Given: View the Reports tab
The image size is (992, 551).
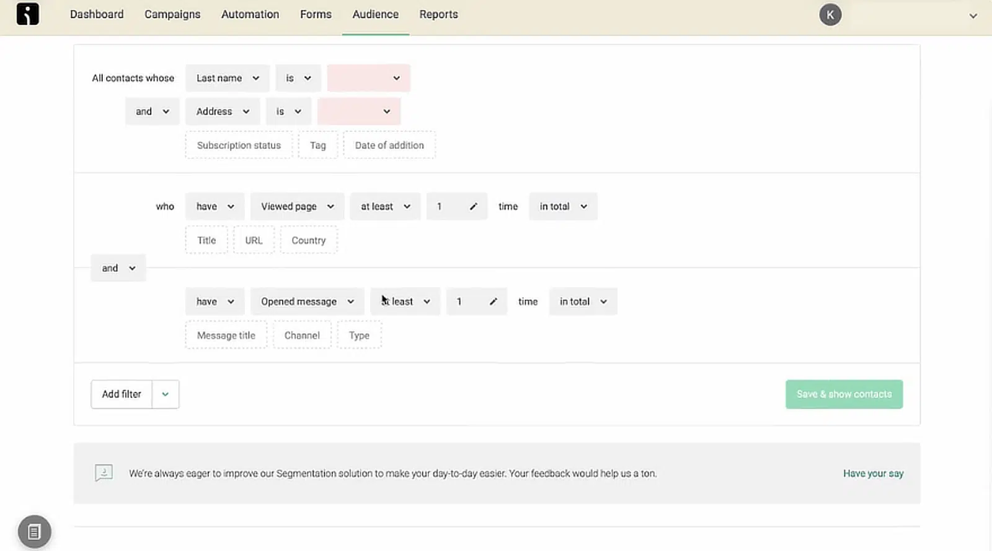Looking at the screenshot, I should coord(438,14).
